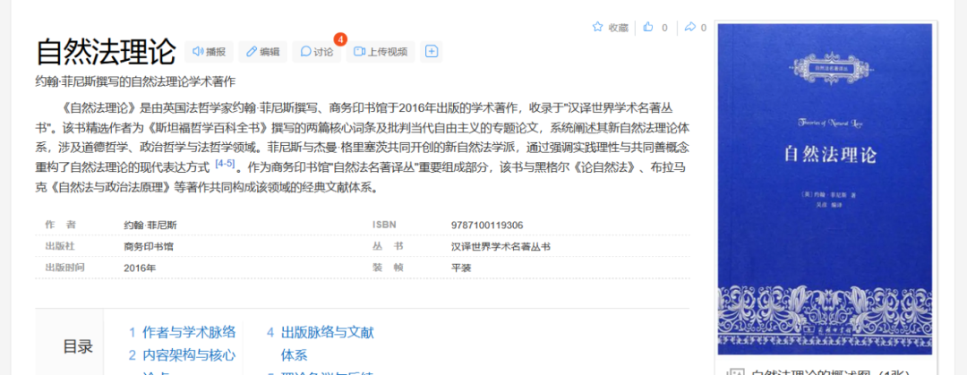The image size is (967, 375).
Task: Click the 出版社 field label
Action: click(60, 247)
